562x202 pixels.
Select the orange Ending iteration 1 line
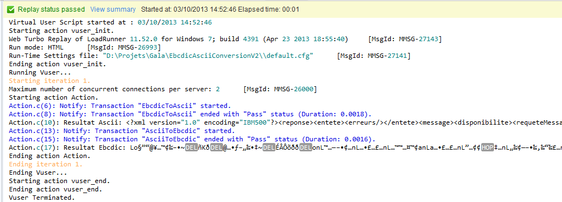(46, 164)
